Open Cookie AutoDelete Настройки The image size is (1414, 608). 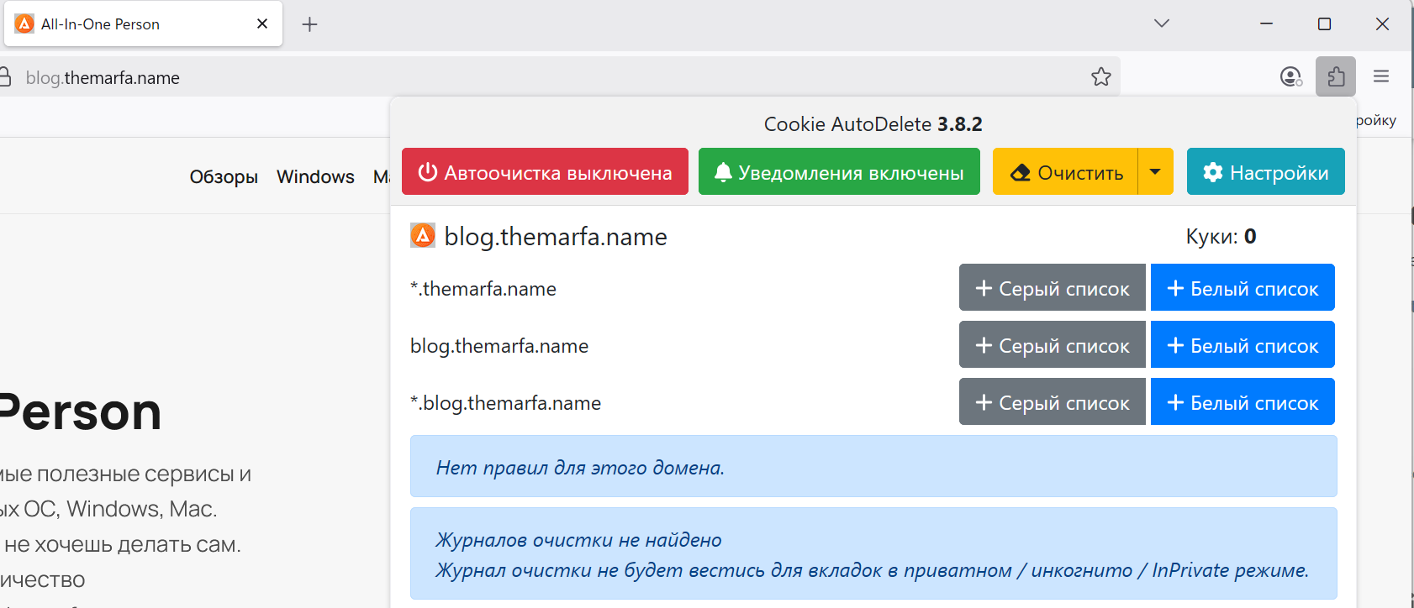click(x=1265, y=172)
